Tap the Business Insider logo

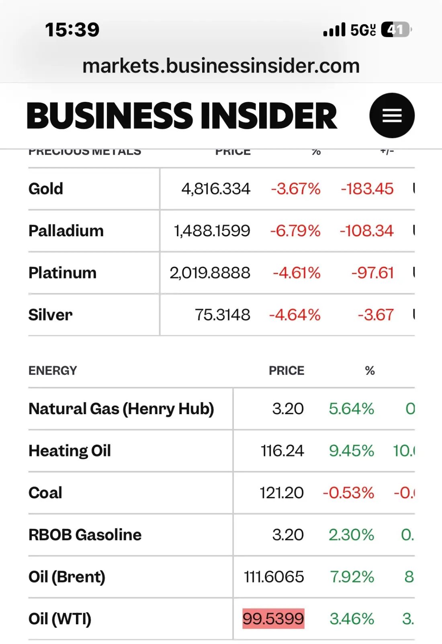(182, 116)
